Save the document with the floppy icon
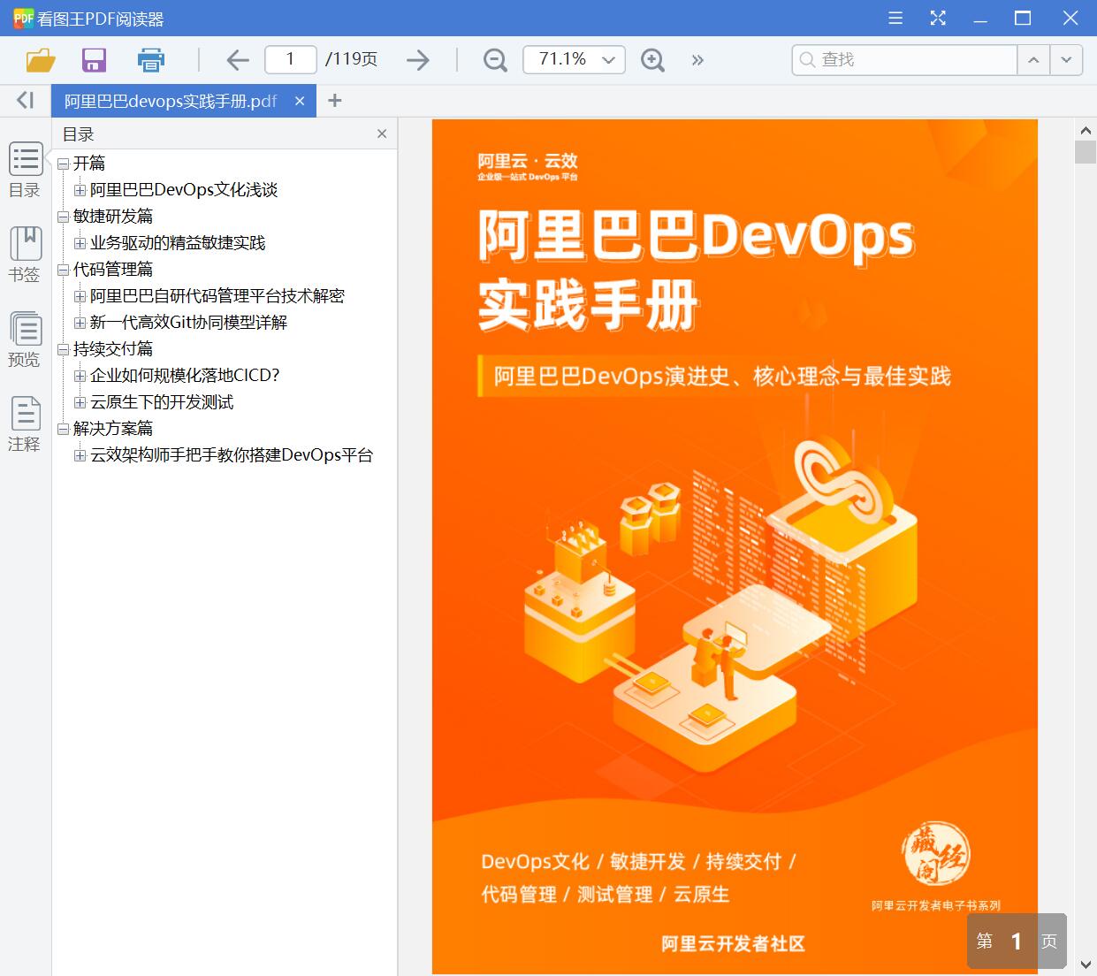Image resolution: width=1097 pixels, height=976 pixels. tap(94, 59)
